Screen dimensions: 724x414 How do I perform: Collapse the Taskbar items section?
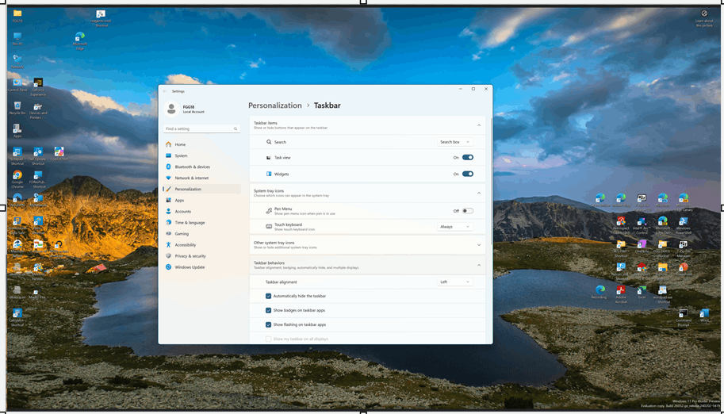[479, 125]
